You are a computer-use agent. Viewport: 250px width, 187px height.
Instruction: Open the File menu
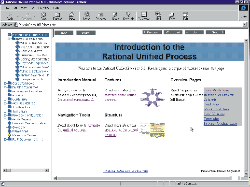7,8
